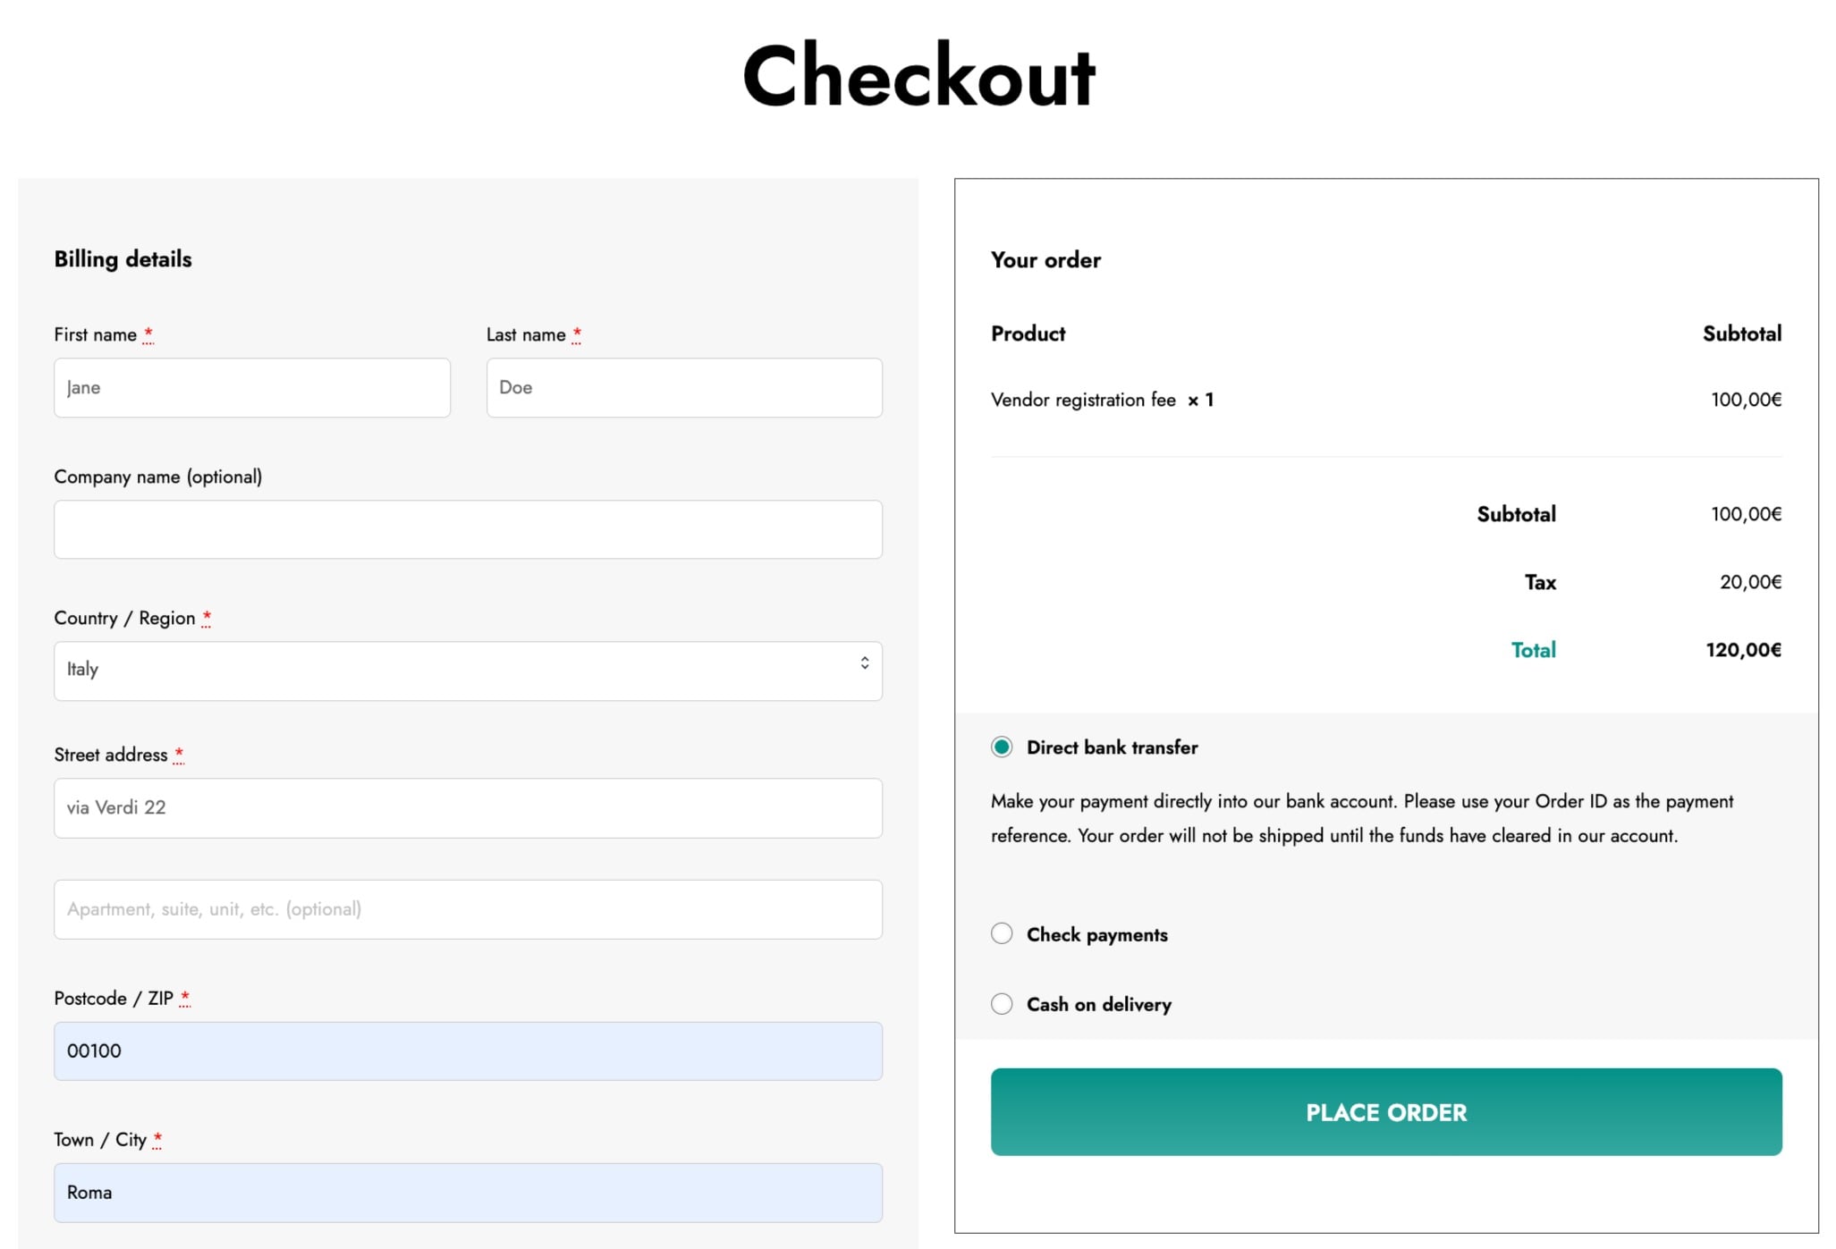The height and width of the screenshot is (1249, 1836).
Task: Click the Apartment, suite, unit field
Action: coord(468,909)
